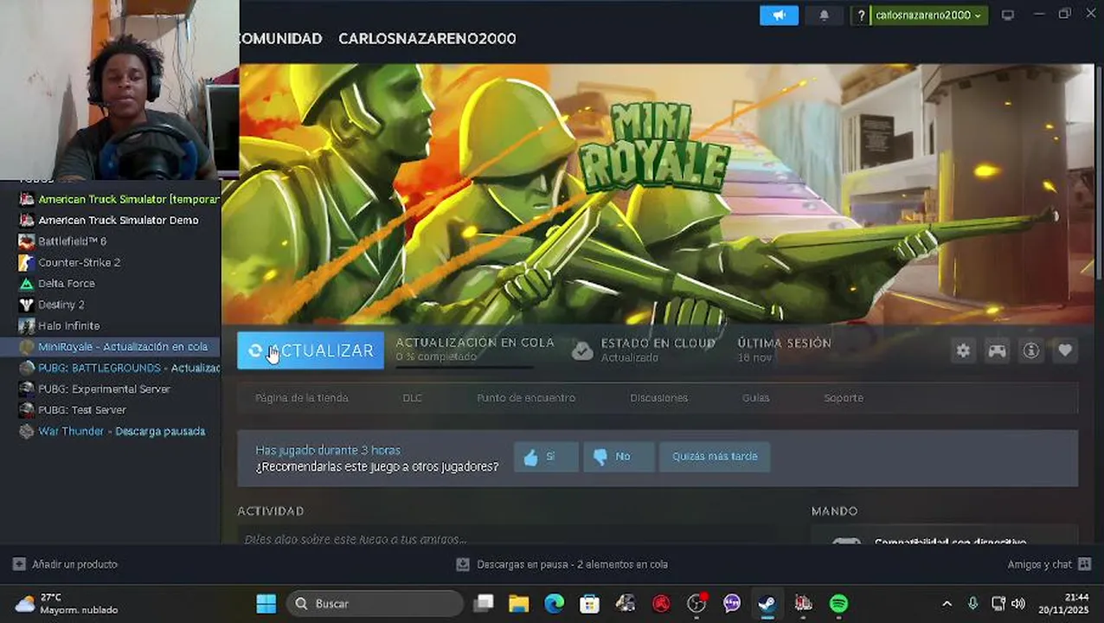Click the Mini Royale banner image
Viewport: 1104px width, 623px height.
pyautogui.click(x=658, y=195)
